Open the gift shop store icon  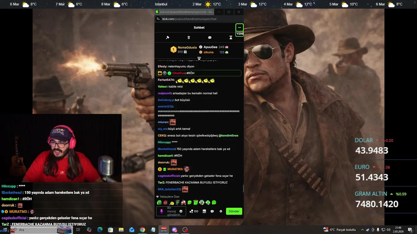tap(204, 211)
